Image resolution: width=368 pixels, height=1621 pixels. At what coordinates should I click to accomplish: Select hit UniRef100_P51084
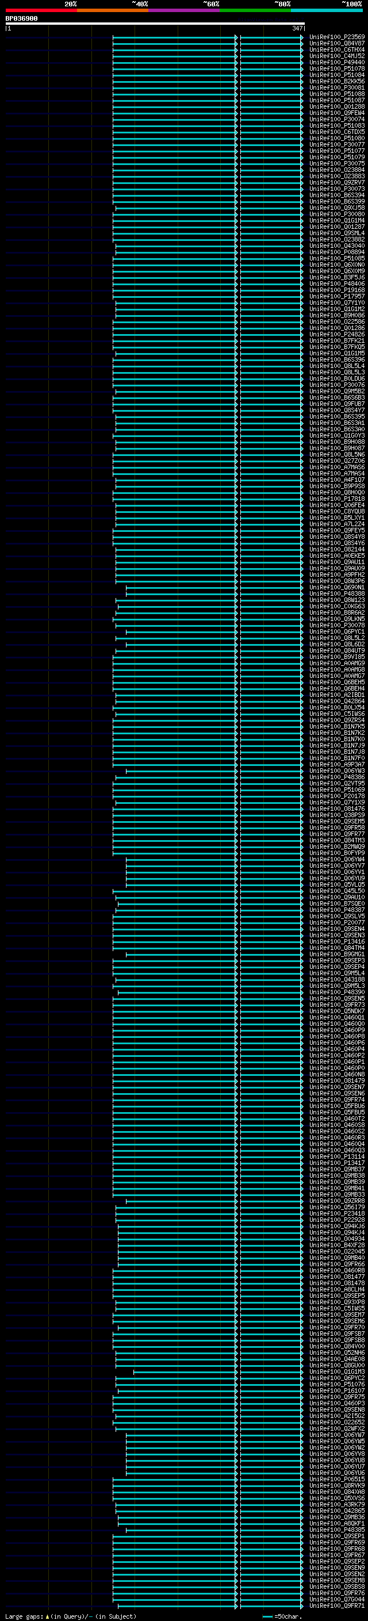(337, 75)
